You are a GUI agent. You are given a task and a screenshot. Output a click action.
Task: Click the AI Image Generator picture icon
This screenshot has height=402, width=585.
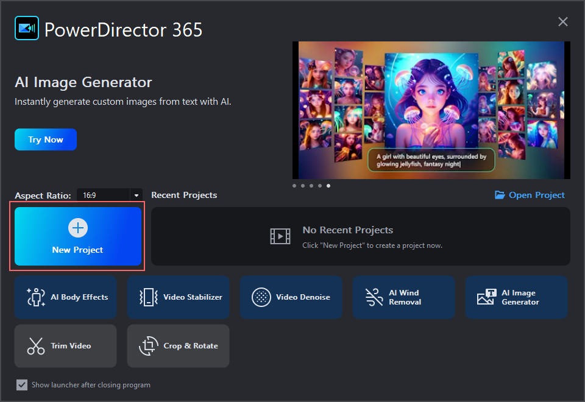coord(486,297)
